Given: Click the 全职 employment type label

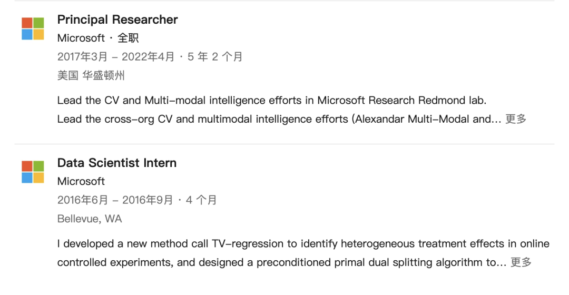Looking at the screenshot, I should (128, 38).
